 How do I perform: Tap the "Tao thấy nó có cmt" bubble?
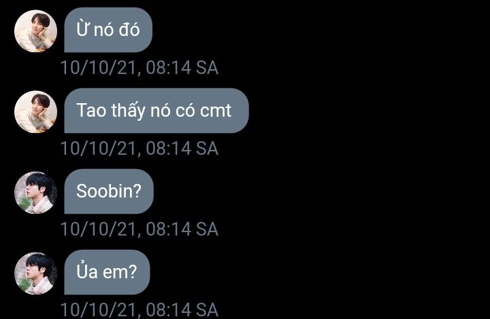click(157, 111)
